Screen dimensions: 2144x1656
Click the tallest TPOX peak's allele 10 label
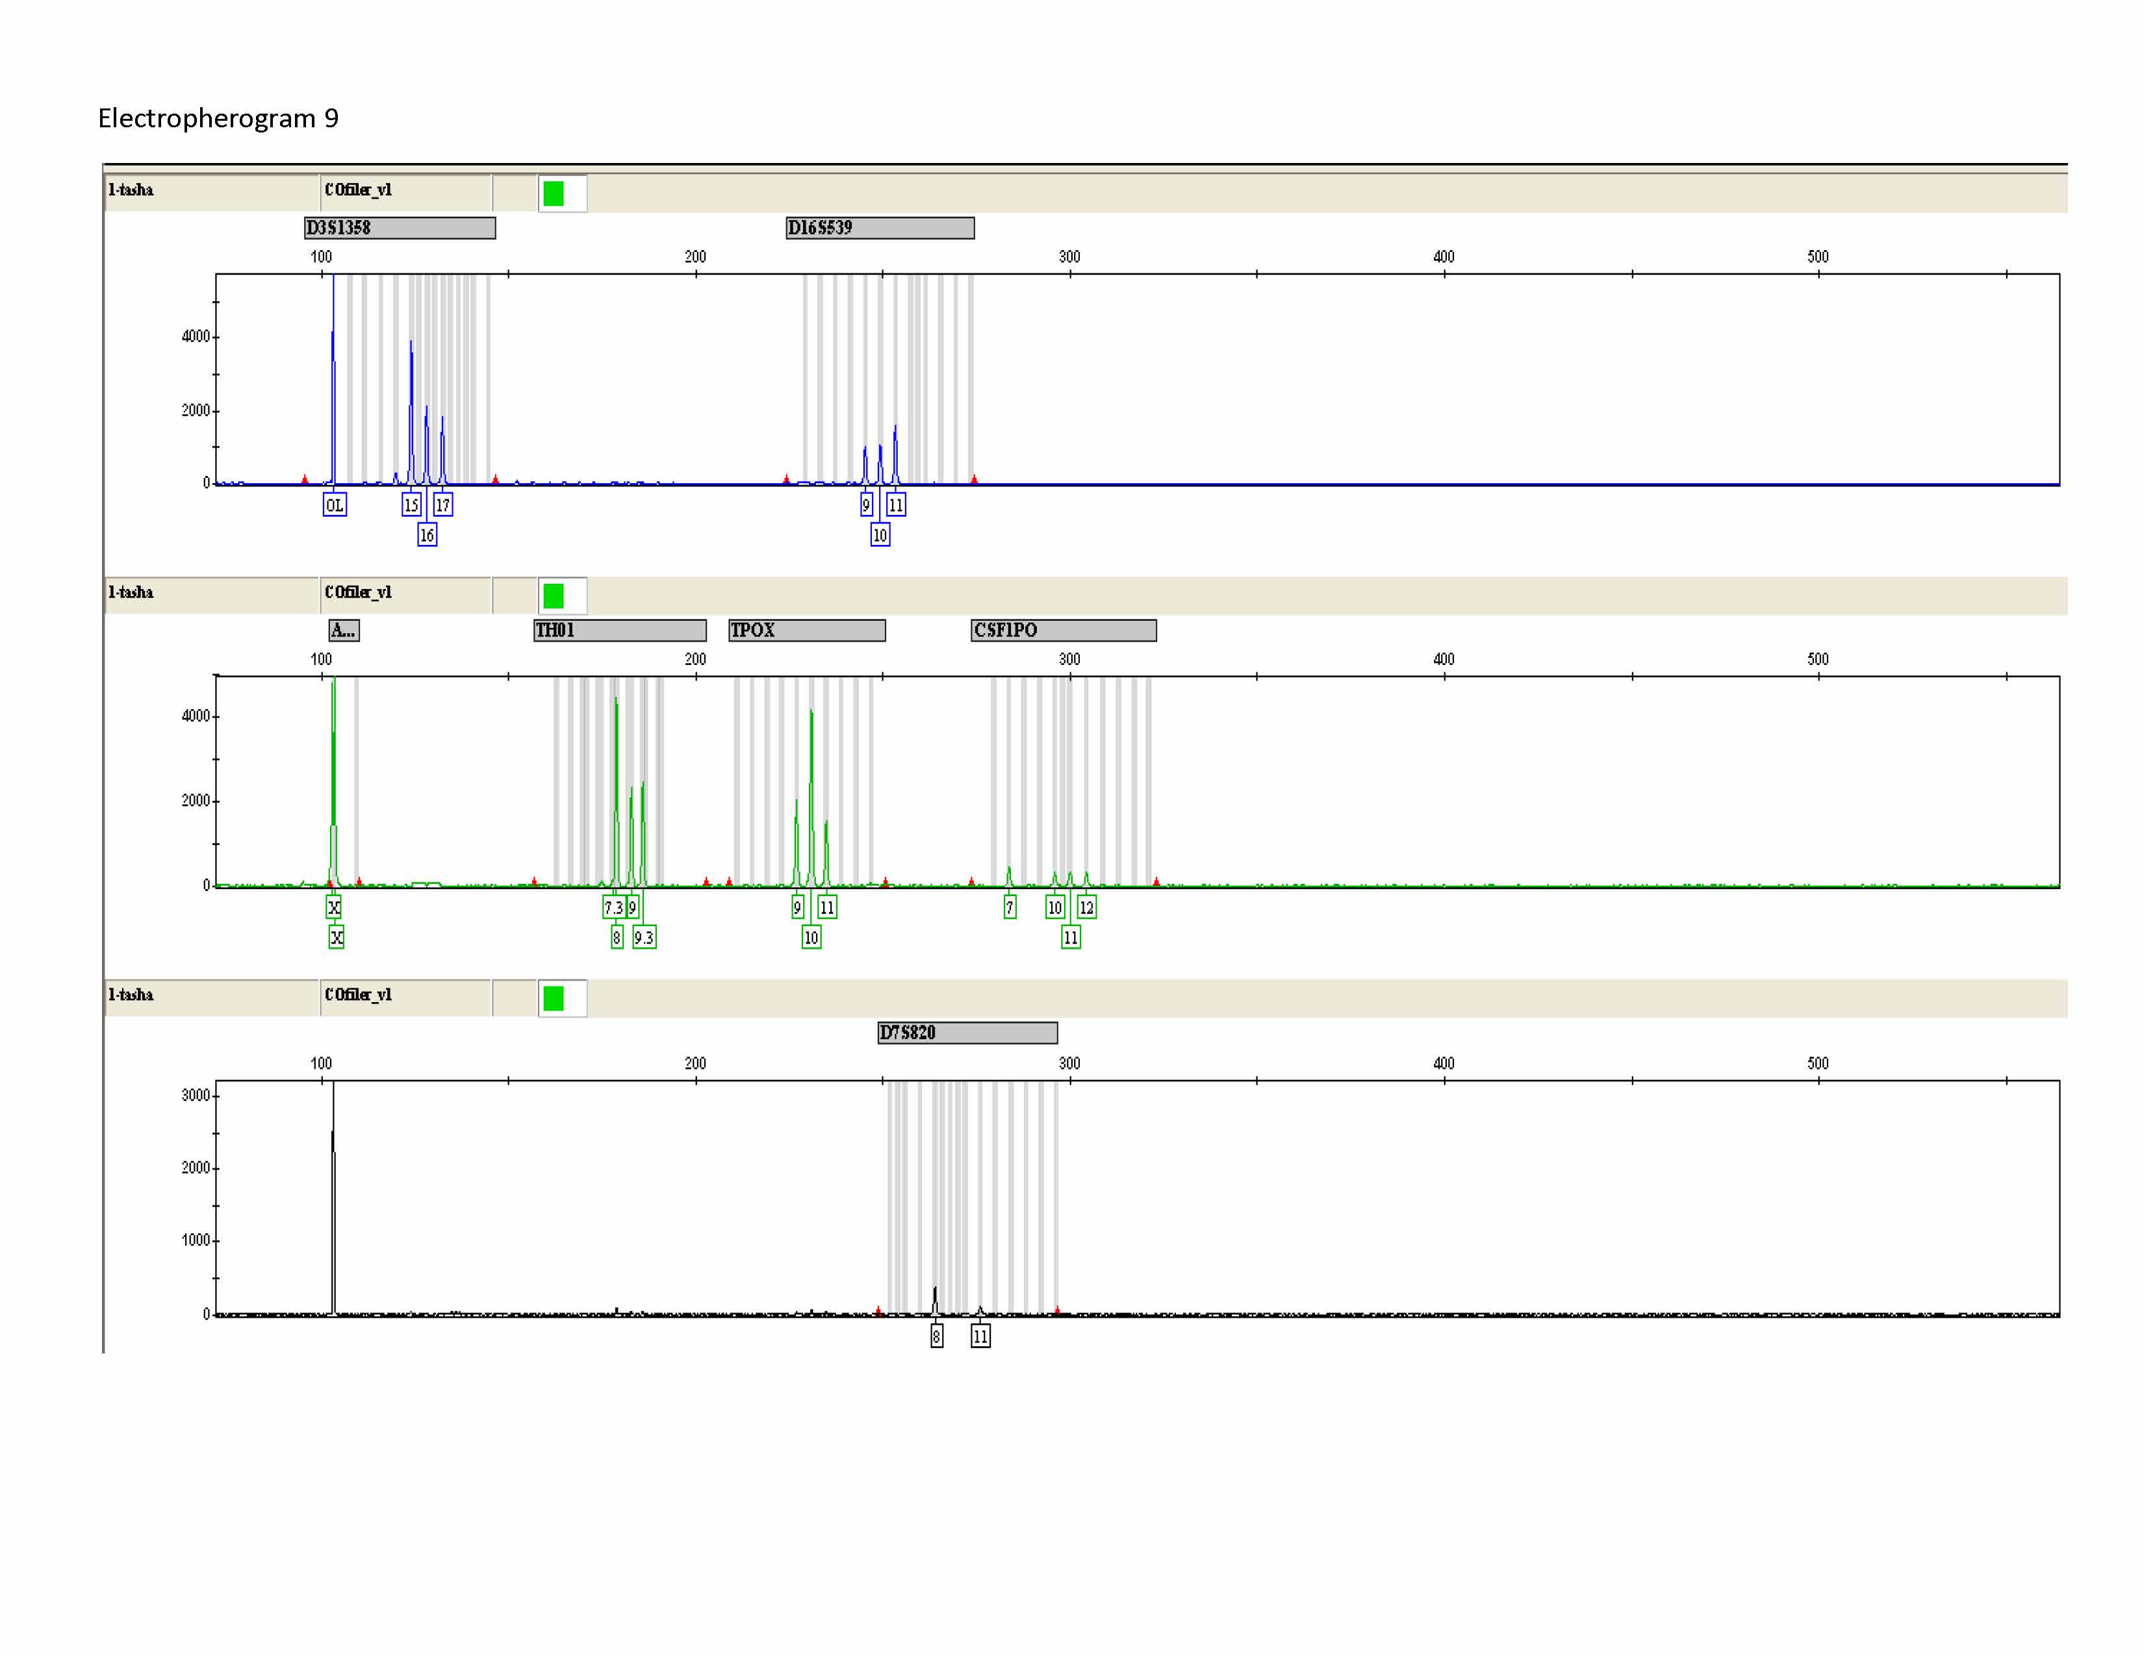pyautogui.click(x=811, y=938)
